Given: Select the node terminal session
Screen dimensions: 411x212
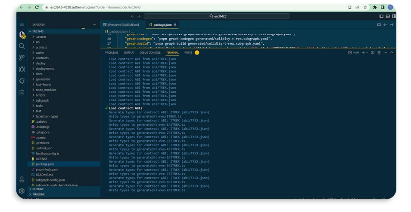Looking at the screenshot, I should (354, 52).
